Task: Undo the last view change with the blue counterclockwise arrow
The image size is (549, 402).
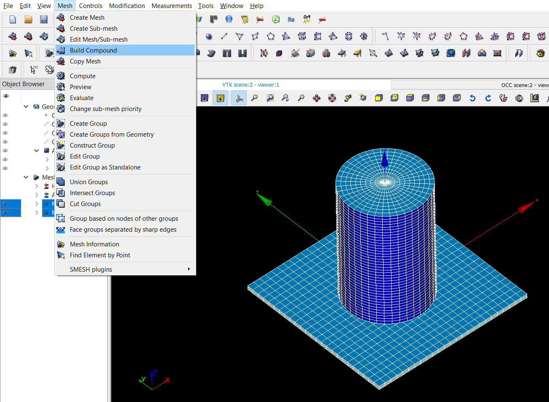Action: 472,98
